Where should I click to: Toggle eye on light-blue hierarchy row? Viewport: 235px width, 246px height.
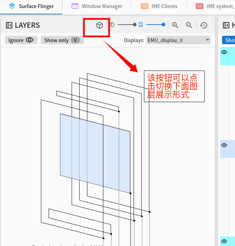(224, 145)
